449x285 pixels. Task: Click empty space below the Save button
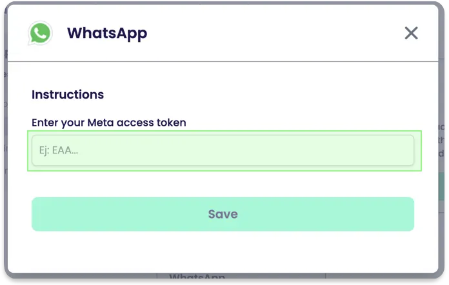coord(223,251)
